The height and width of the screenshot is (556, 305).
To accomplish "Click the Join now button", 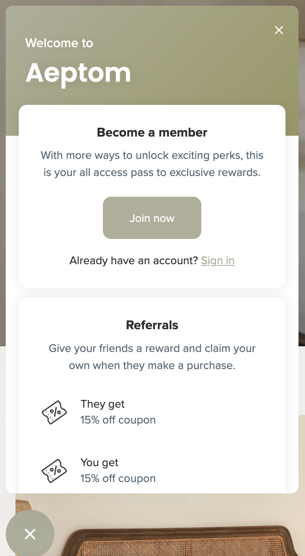I will click(152, 218).
